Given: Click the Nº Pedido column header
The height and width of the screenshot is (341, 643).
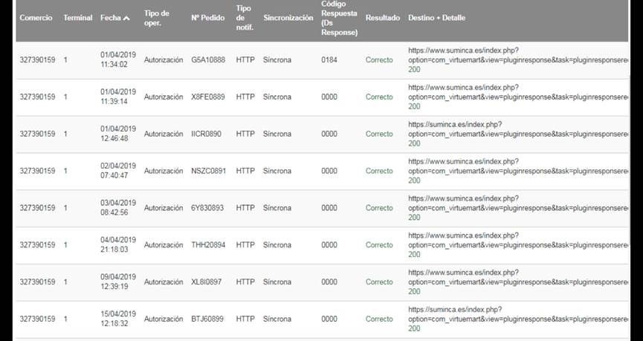Looking at the screenshot, I should coord(208,18).
